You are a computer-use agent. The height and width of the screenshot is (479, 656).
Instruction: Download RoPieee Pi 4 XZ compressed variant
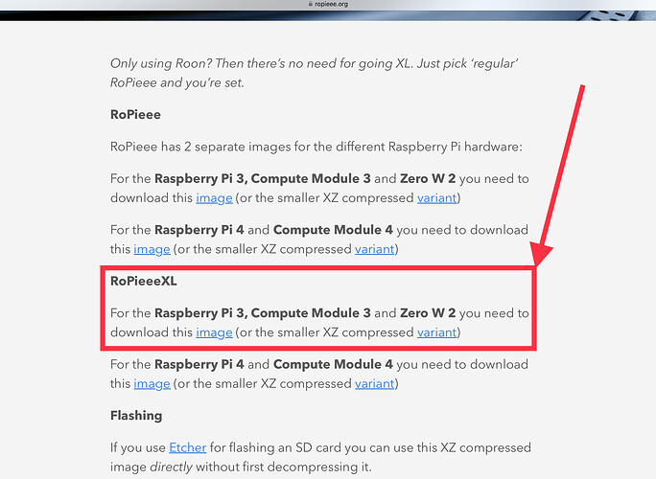[374, 249]
